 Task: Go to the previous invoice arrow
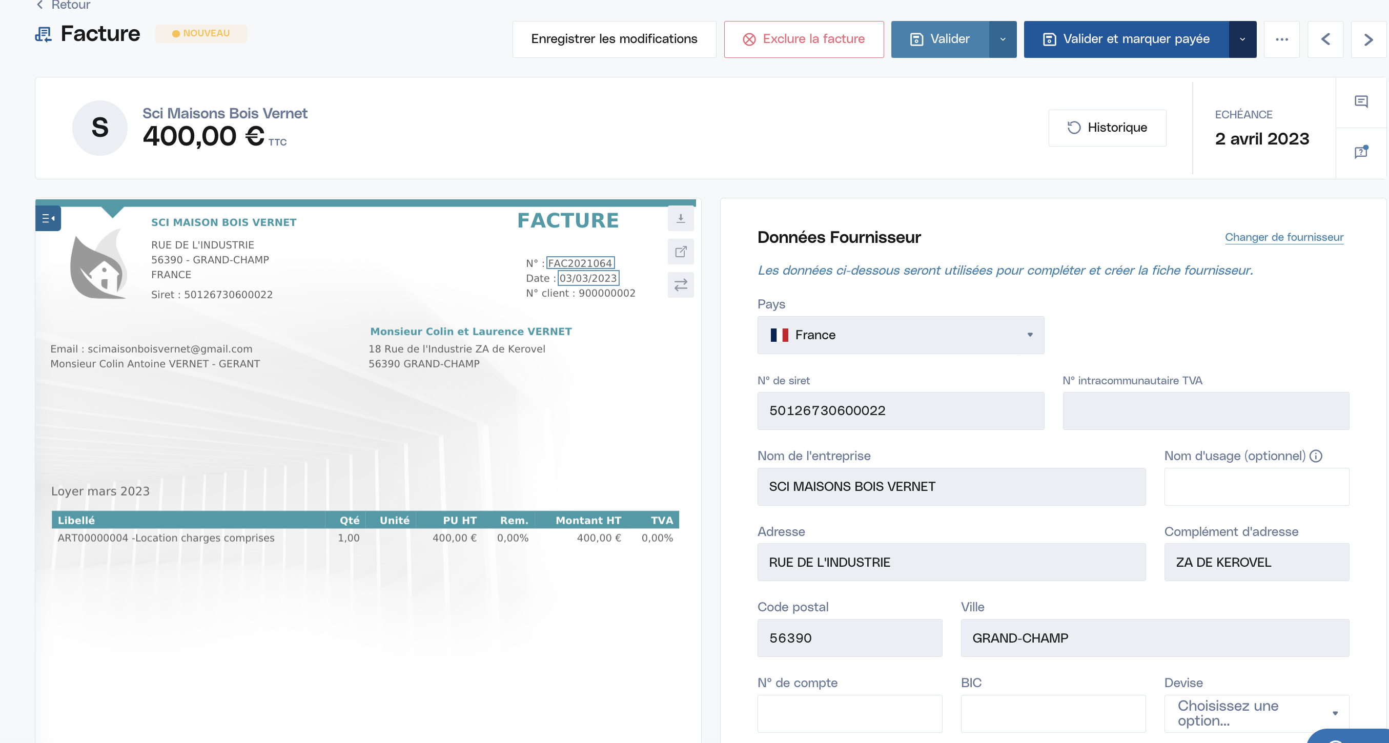tap(1325, 39)
